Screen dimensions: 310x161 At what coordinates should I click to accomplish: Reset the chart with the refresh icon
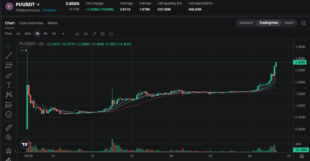(111, 34)
